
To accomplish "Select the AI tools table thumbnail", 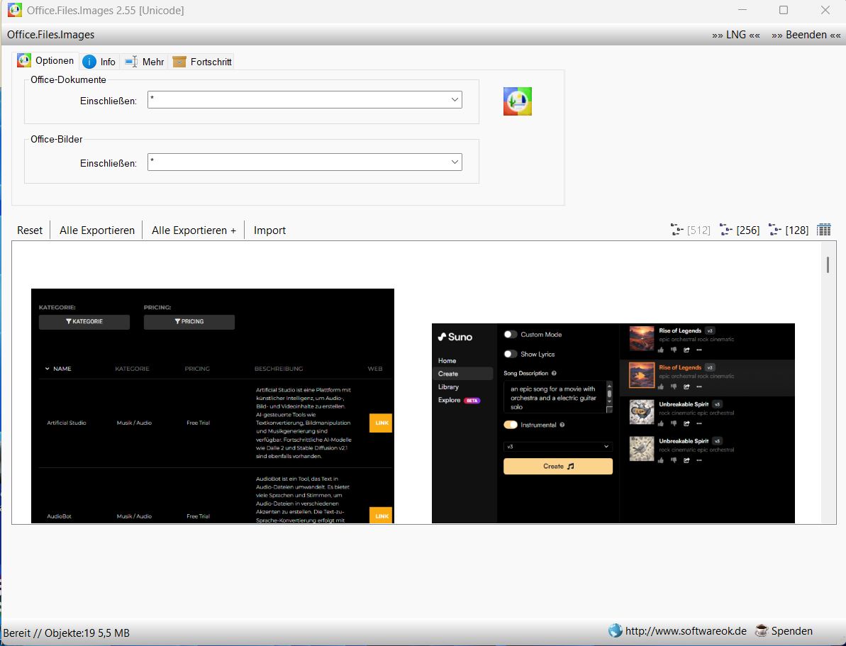I will 213,406.
